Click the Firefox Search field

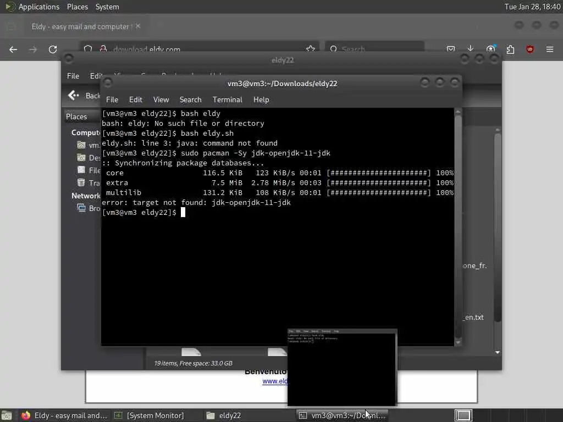point(374,49)
